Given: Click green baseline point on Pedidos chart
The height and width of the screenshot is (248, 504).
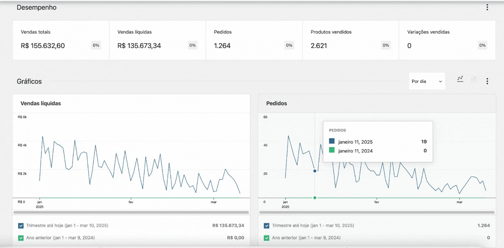Looking at the screenshot, I should click(315, 198).
